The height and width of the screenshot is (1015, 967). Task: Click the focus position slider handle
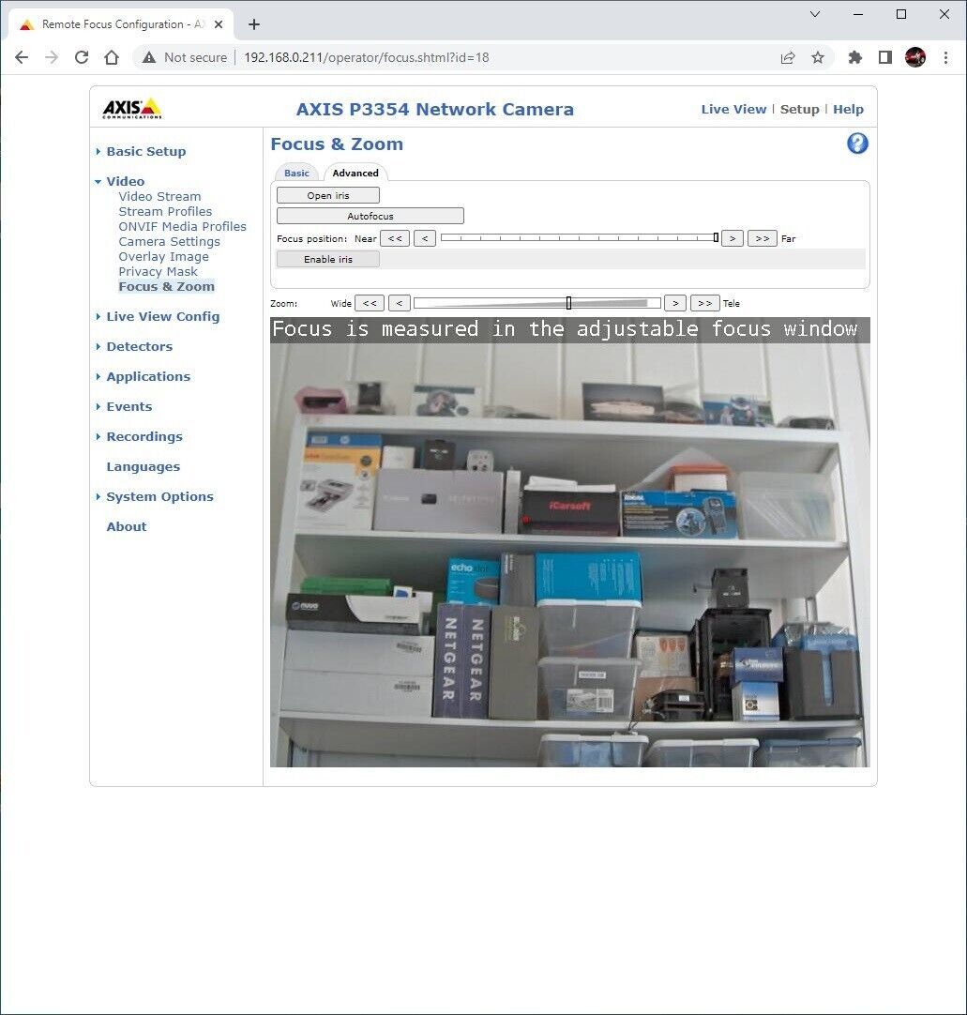716,237
